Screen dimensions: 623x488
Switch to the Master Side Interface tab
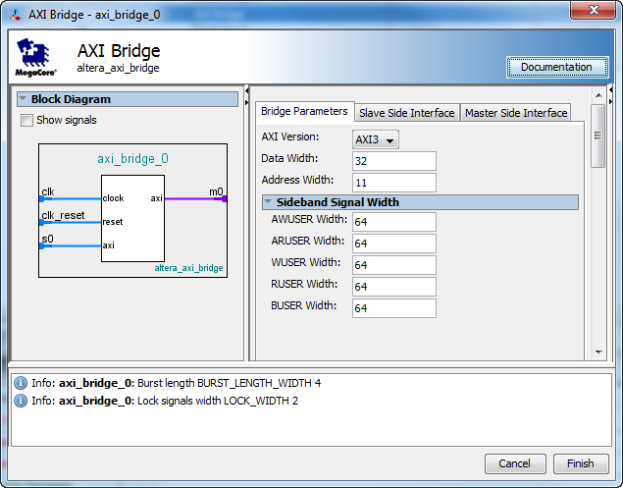tap(516, 113)
